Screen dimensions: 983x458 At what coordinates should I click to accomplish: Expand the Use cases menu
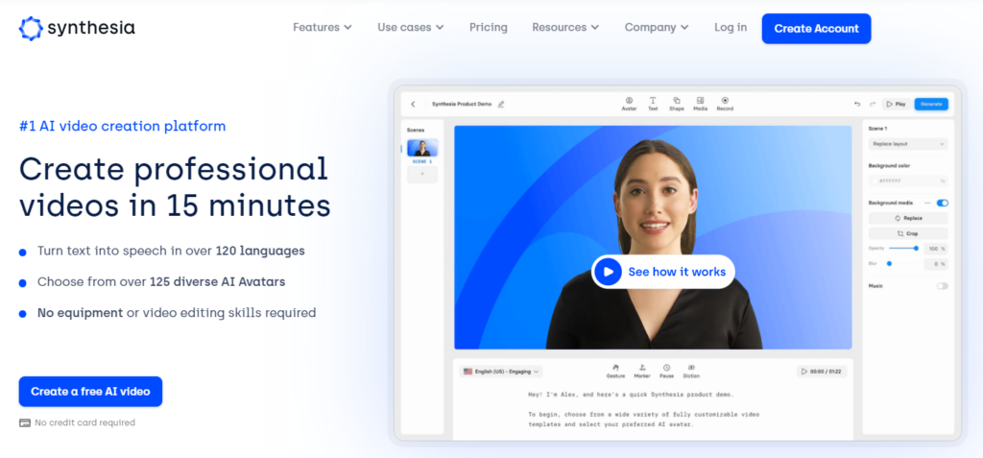coord(411,28)
